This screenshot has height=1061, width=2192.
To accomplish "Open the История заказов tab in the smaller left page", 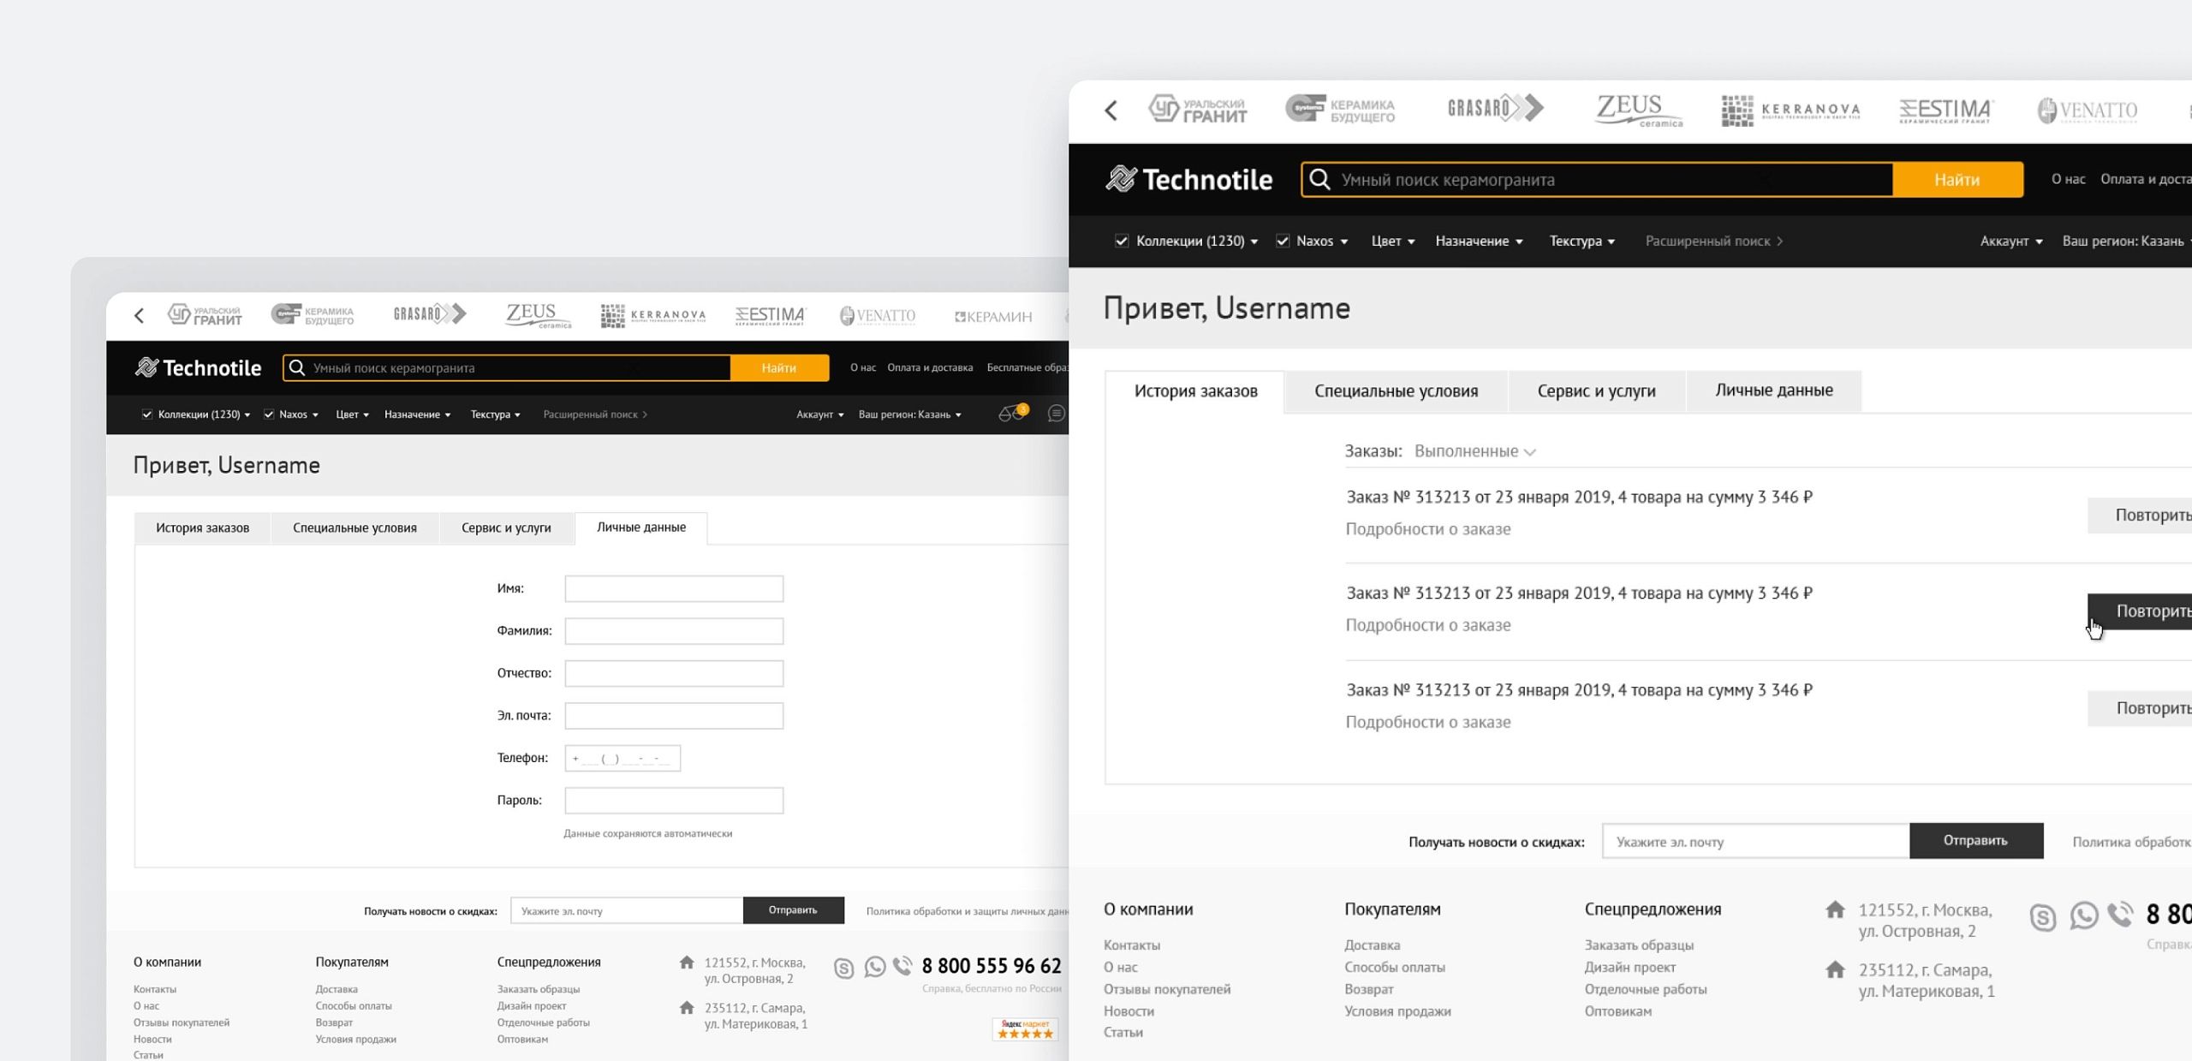I will (202, 528).
